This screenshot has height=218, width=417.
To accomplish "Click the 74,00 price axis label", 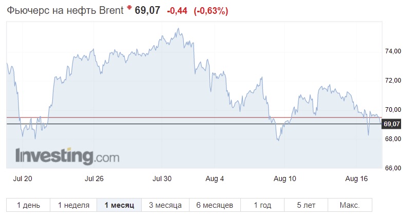I will 393,51.
